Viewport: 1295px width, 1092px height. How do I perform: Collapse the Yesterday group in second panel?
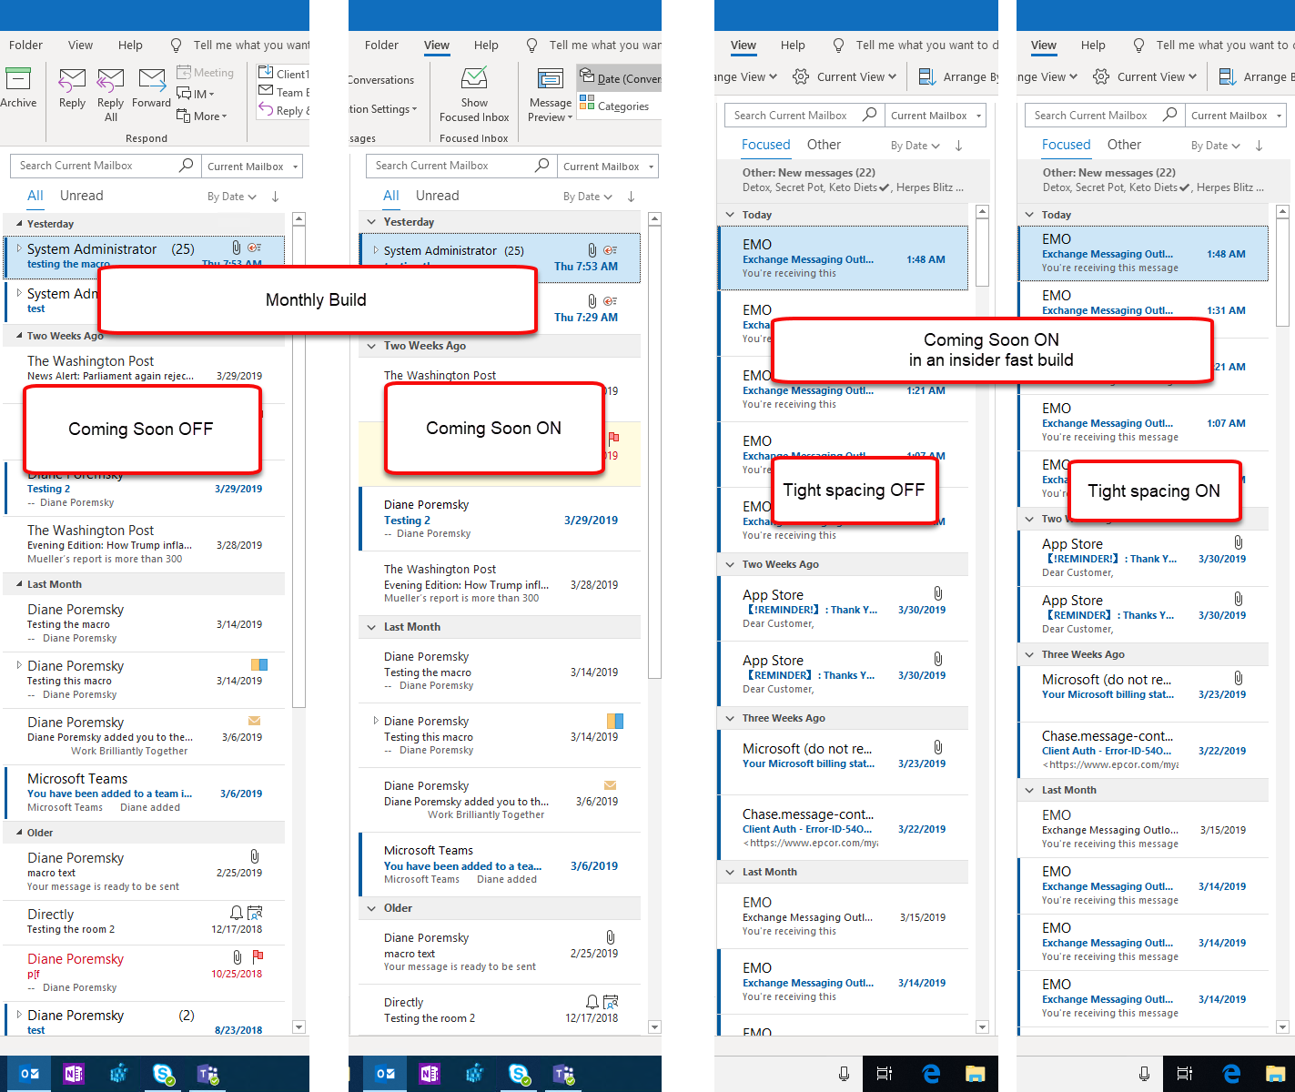pyautogui.click(x=371, y=222)
